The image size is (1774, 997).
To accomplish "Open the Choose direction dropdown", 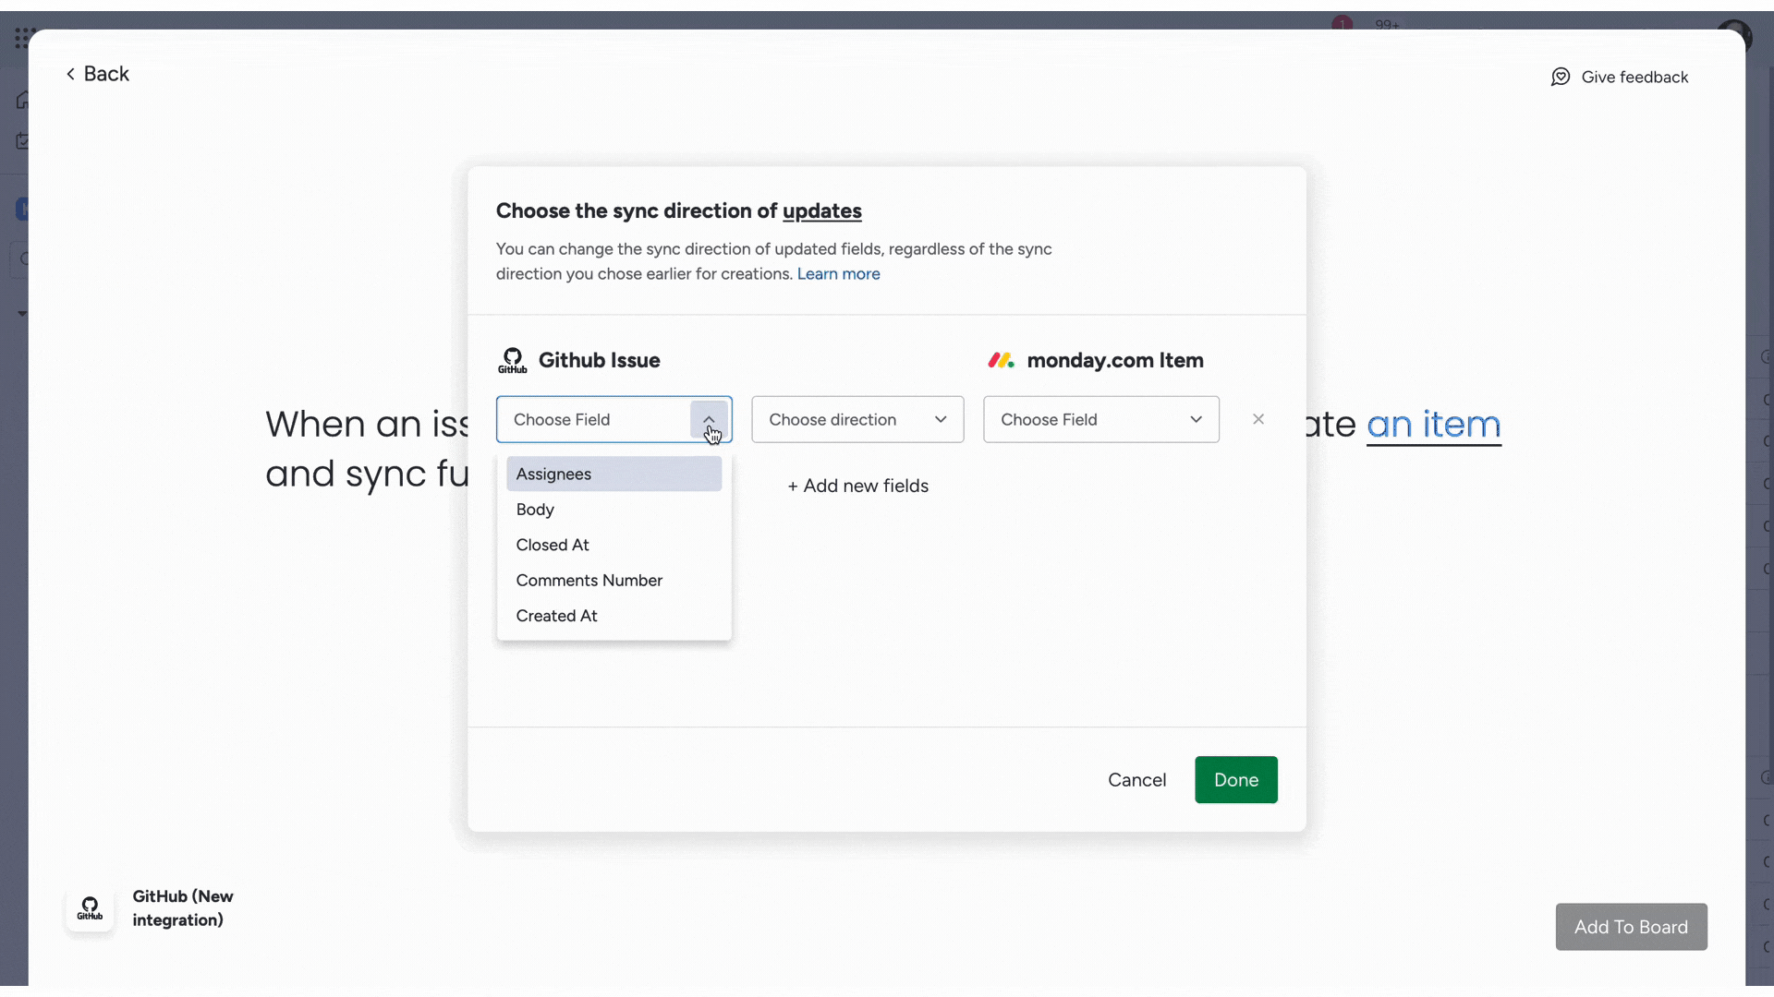I will pyautogui.click(x=857, y=419).
